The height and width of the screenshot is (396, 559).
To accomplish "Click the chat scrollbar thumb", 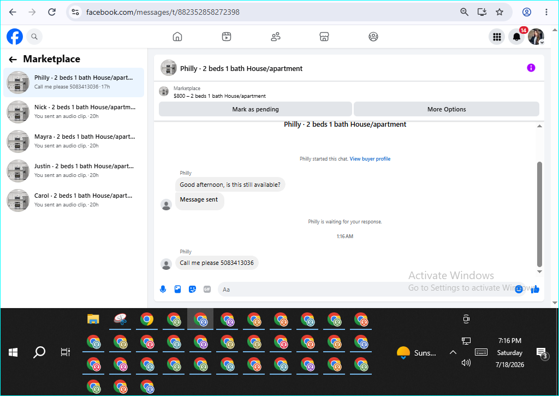I will pos(539,214).
